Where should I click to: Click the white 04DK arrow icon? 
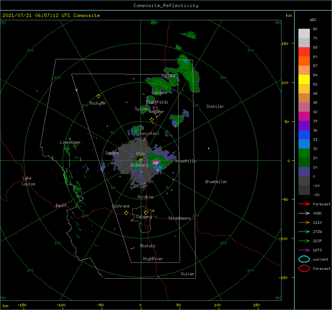(x=304, y=213)
